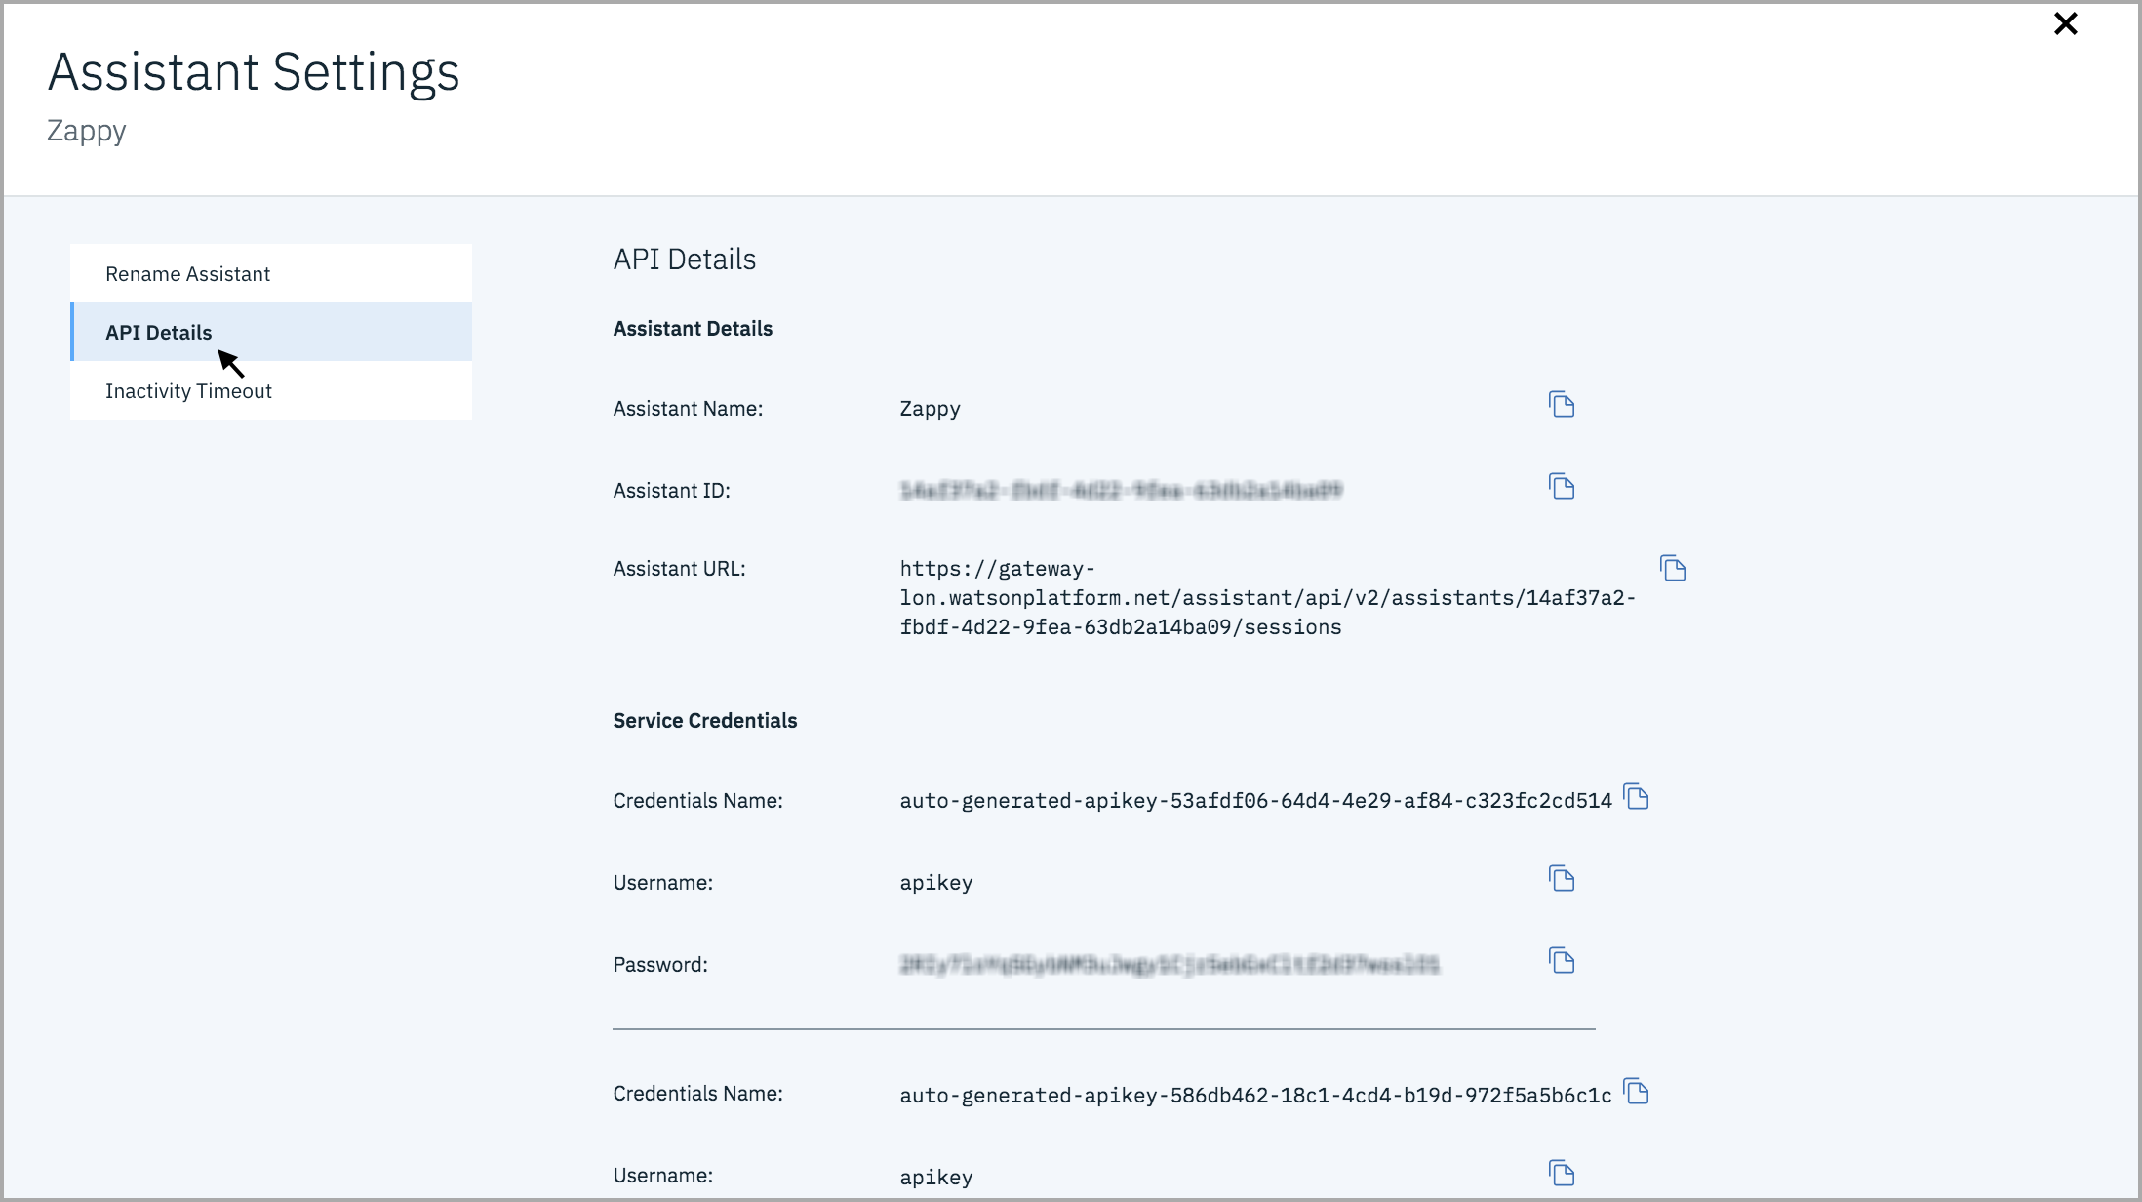The height and width of the screenshot is (1202, 2142).
Task: Copy the first Username apikey
Action: pyautogui.click(x=1562, y=879)
